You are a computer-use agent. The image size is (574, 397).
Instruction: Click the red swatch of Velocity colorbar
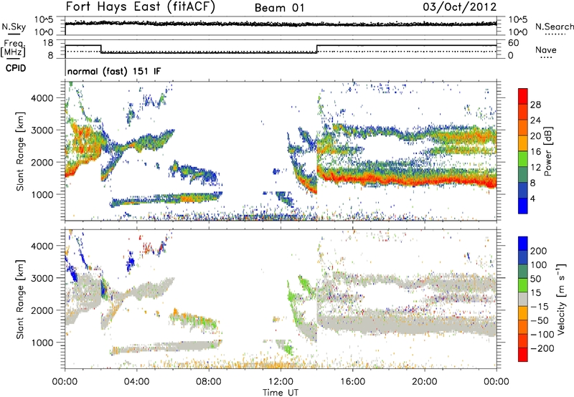[x=523, y=355]
